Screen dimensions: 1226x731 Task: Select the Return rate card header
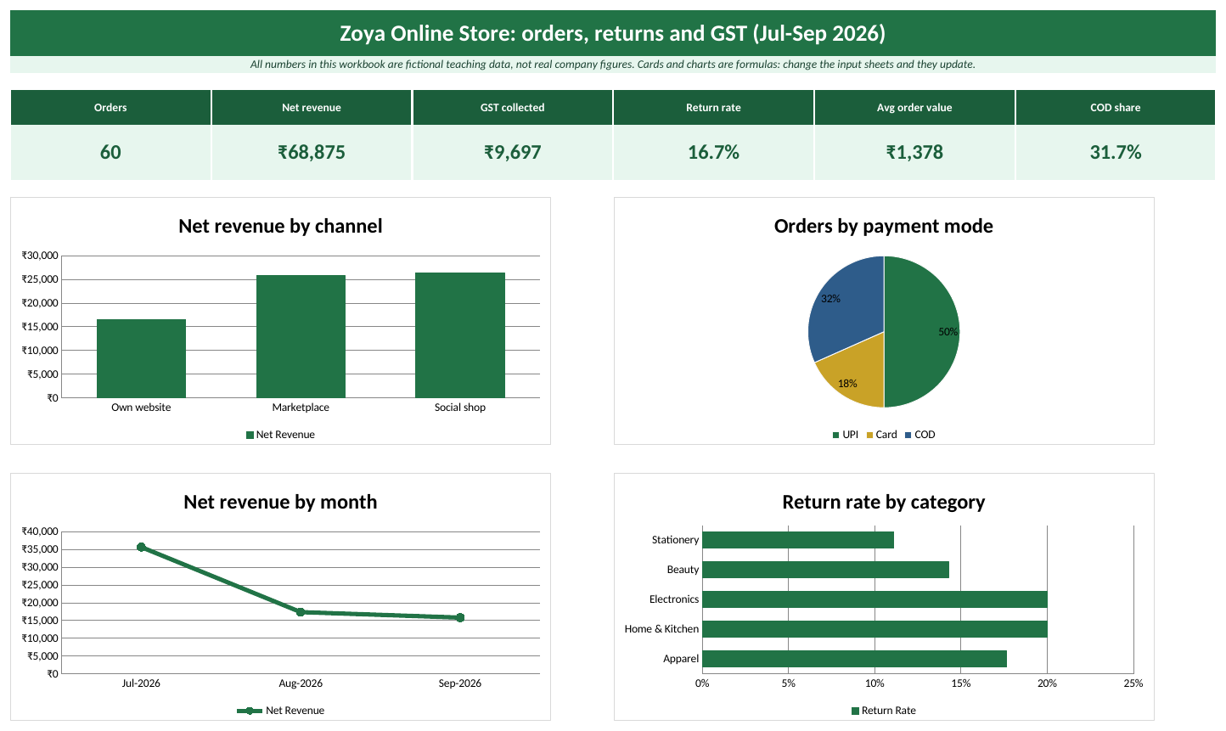pos(713,108)
